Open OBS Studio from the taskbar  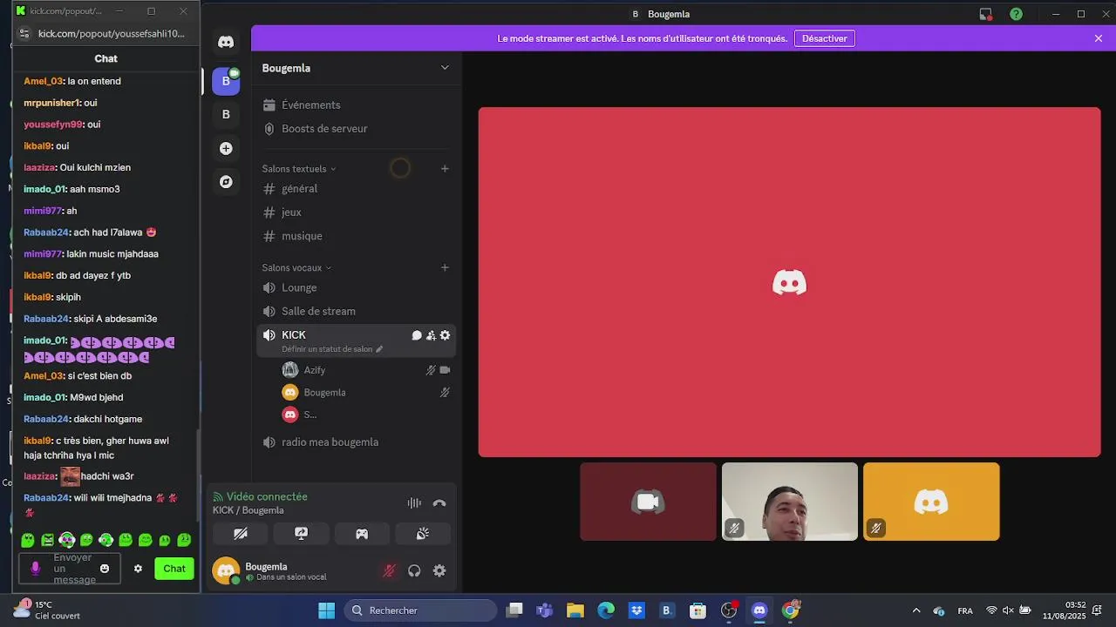[729, 610]
